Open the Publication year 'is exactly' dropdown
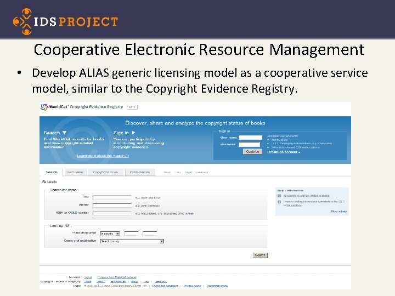395x296 pixels. pos(110,234)
